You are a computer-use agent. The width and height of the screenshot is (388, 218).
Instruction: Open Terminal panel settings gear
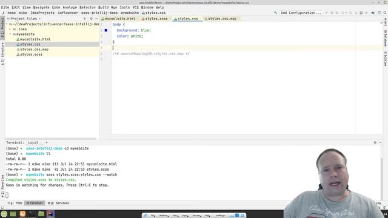pos(375,143)
